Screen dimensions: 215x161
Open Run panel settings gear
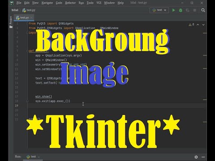pos(196,157)
